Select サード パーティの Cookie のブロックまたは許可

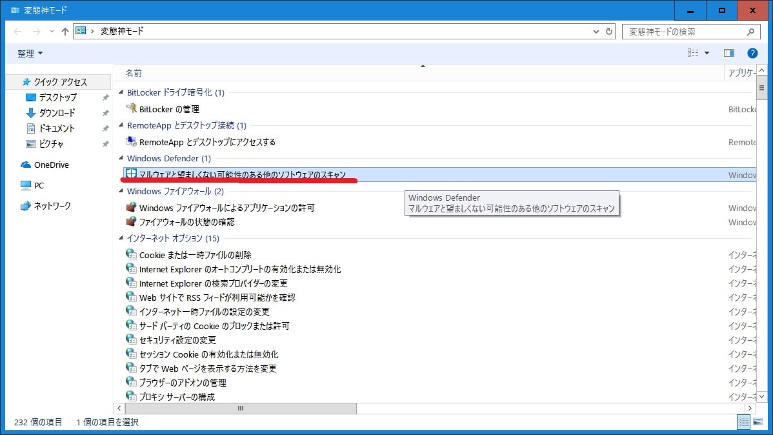[x=214, y=326]
